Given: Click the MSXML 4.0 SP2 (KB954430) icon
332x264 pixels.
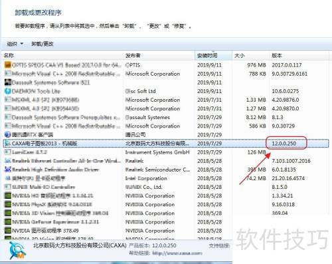Looking at the screenshot, I should pos(8,108).
